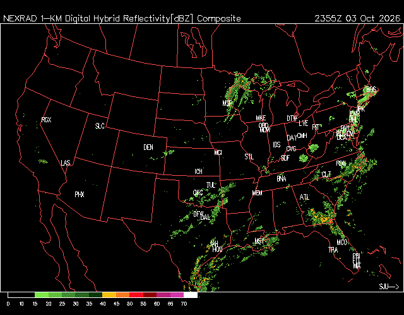Click the DFW airport label
The height and width of the screenshot is (315, 404).
pos(198,214)
